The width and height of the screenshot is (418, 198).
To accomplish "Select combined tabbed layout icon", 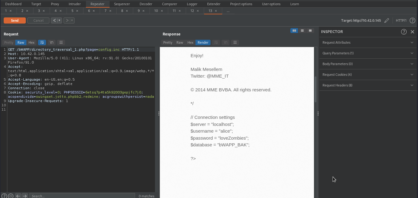I will click(310, 31).
